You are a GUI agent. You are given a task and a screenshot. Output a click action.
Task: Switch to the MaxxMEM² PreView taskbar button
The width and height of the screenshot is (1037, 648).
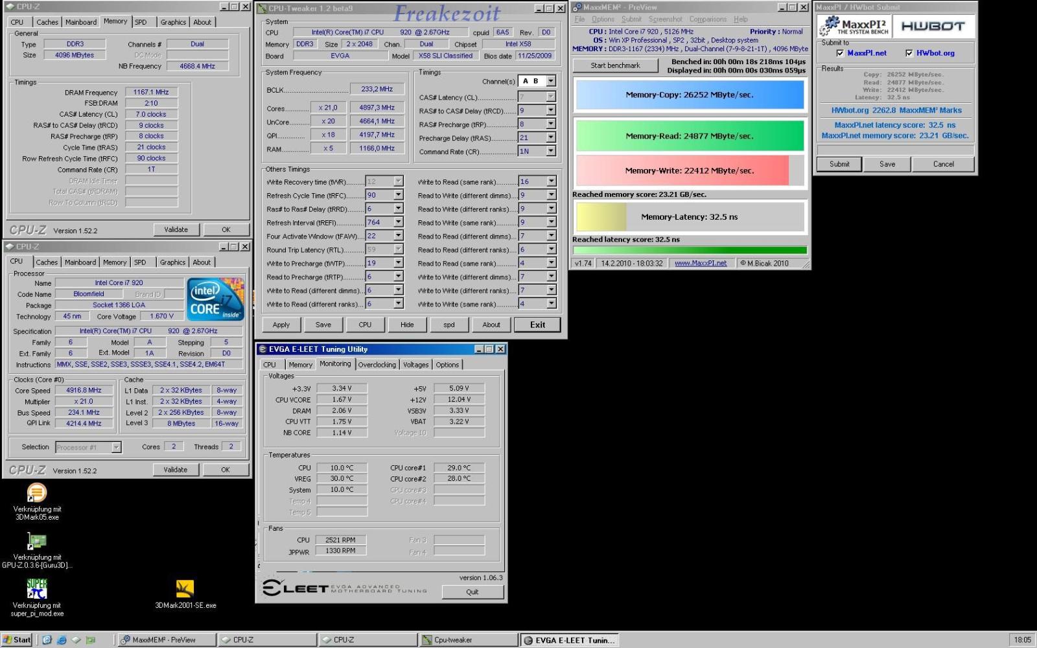(167, 640)
